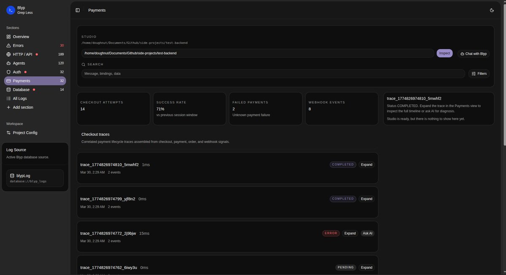Click the Failed Payments card
This screenshot has height=275, width=506.
[266, 109]
